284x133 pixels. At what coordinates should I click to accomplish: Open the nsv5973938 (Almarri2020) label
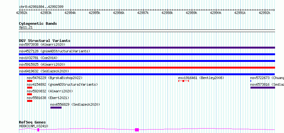point(42,44)
